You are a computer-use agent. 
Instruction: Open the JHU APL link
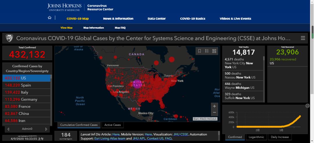(139, 138)
